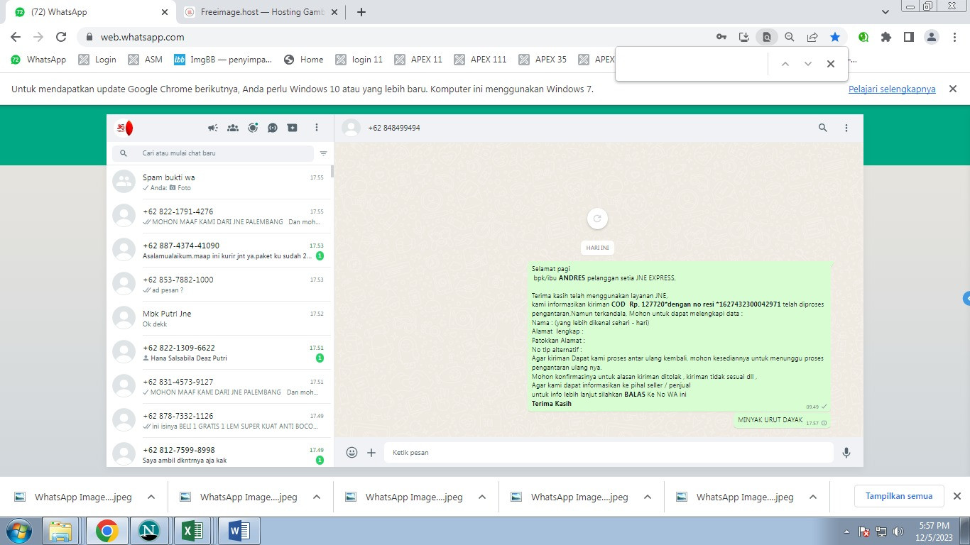Click the contact name +62 848499494 in header
This screenshot has height=545, width=970.
[x=394, y=128]
